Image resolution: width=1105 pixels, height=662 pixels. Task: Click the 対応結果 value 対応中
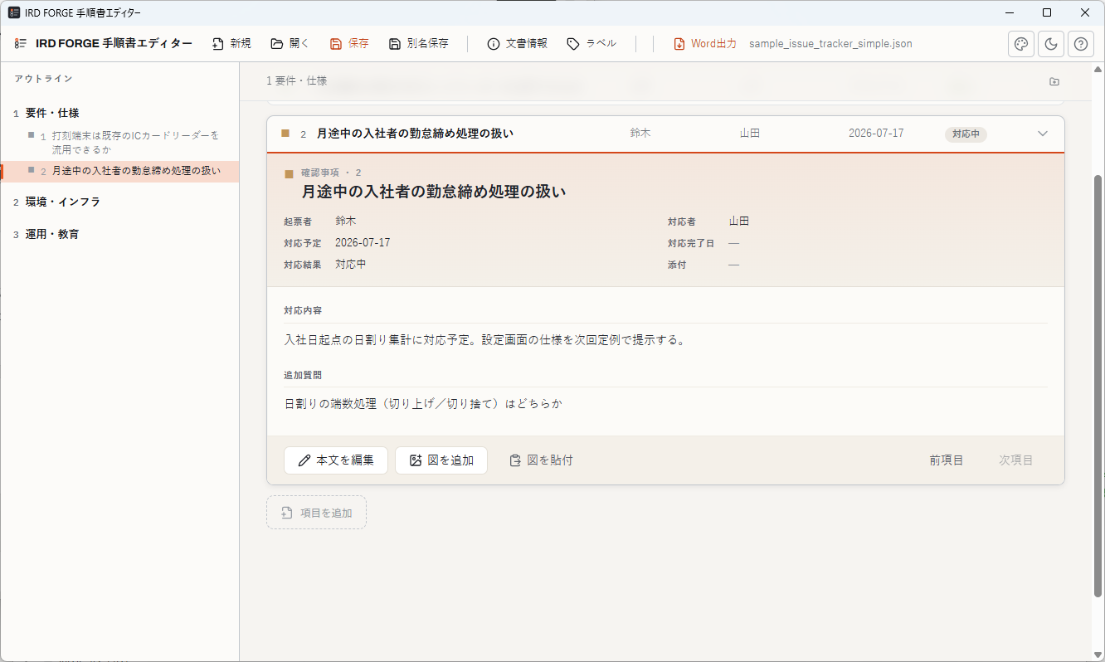click(x=350, y=265)
